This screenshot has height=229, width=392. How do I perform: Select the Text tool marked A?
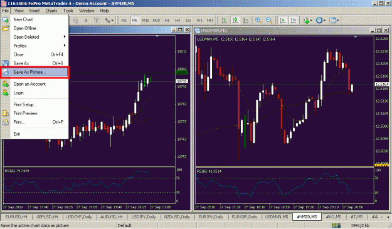point(86,21)
